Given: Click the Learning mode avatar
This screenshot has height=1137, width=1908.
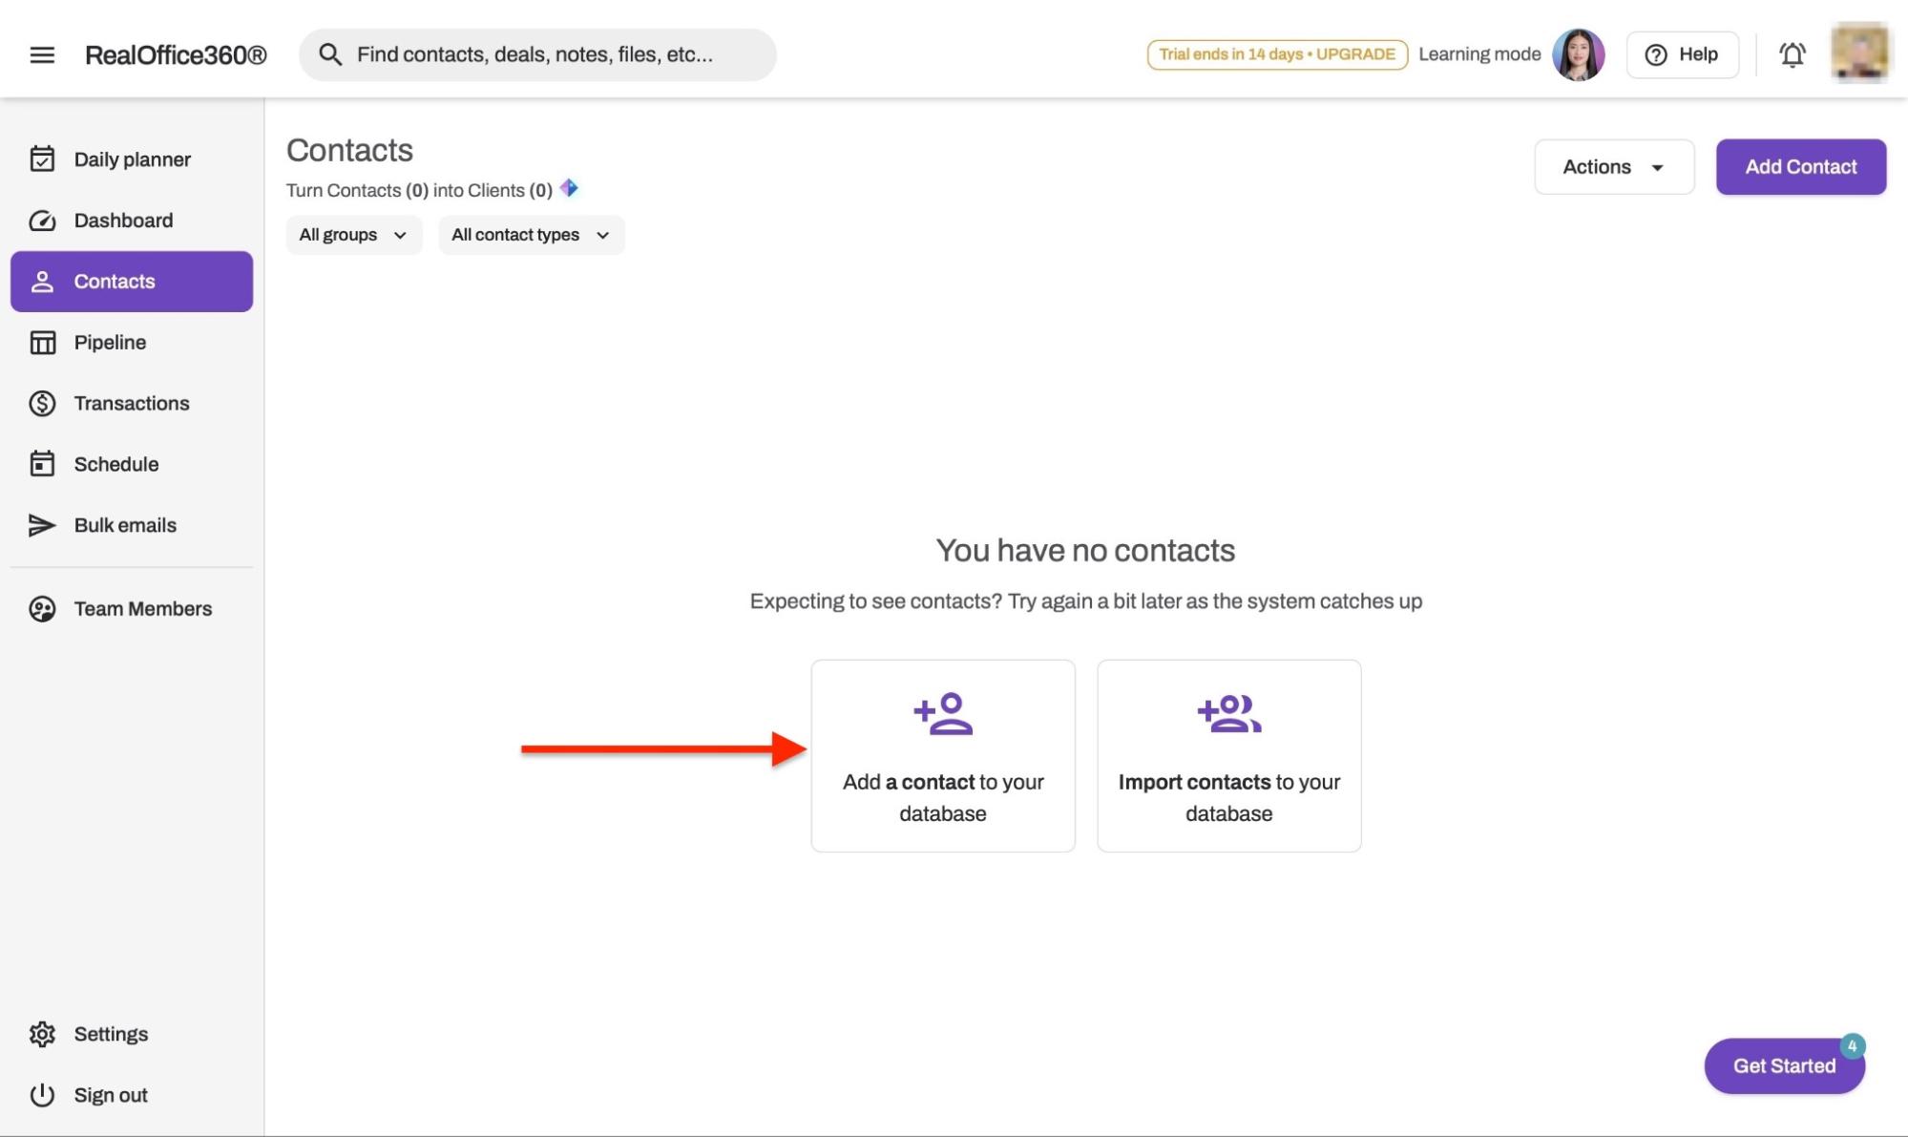Looking at the screenshot, I should [x=1578, y=54].
